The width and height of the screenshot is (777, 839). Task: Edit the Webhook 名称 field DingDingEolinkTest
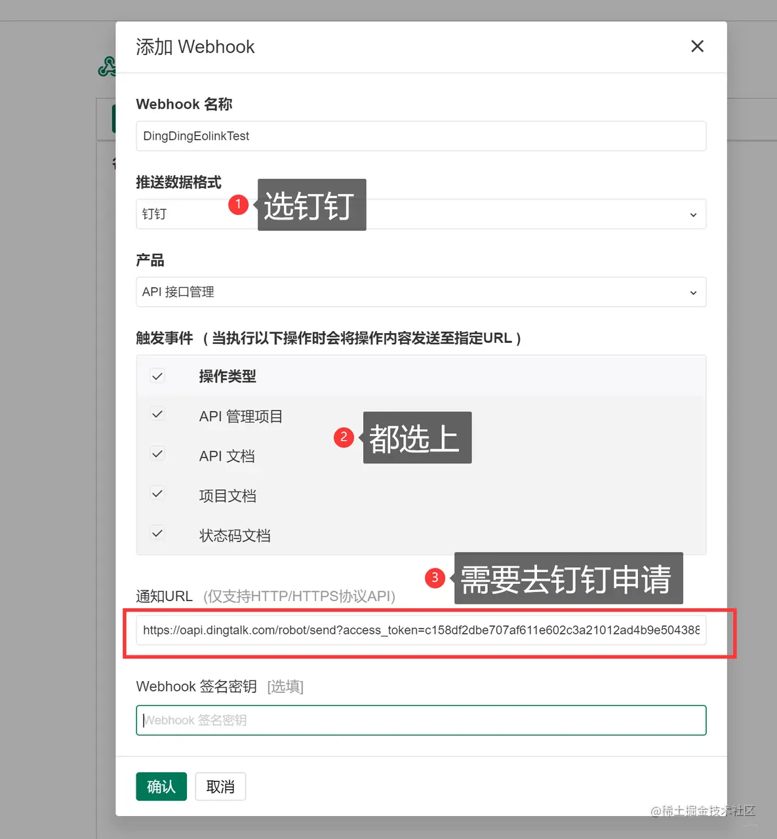click(421, 136)
